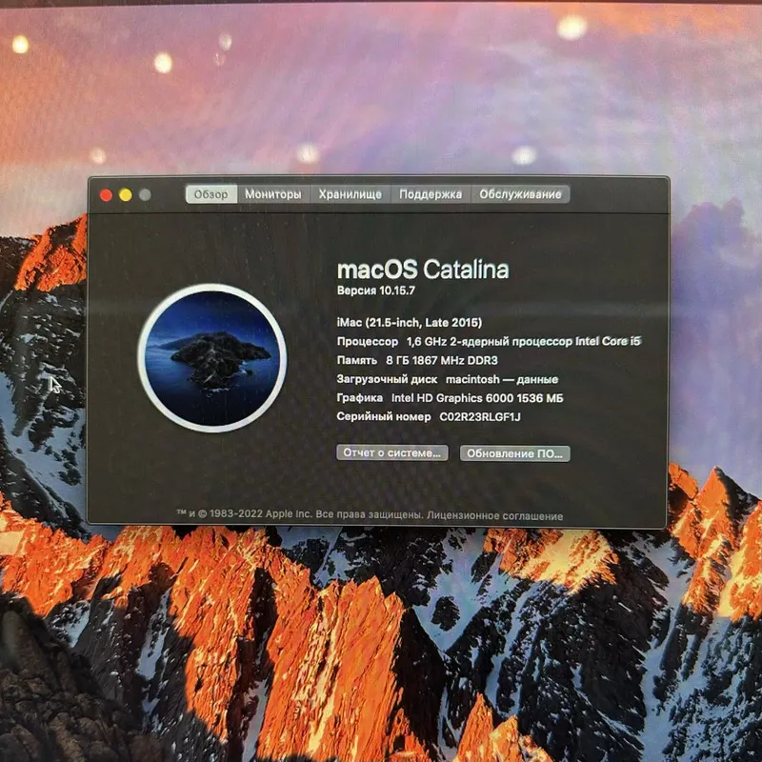Click the gray zoom button in title bar
The width and height of the screenshot is (762, 762).
(145, 195)
